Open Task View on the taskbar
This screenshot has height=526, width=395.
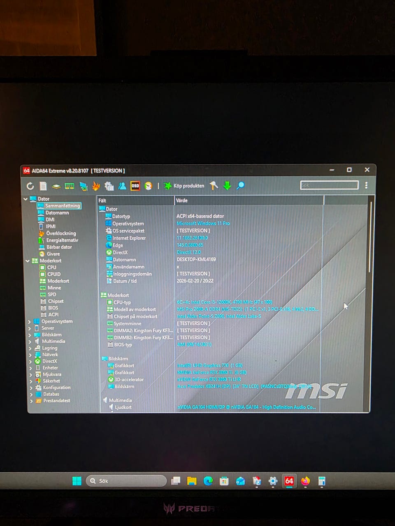point(176,481)
